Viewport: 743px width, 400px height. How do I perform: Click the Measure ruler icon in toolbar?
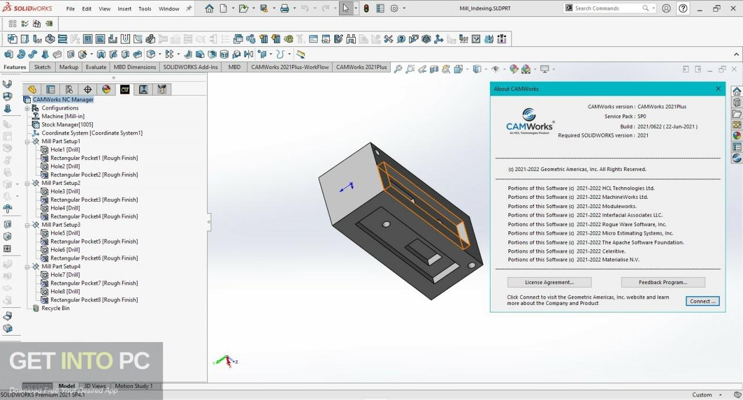pos(301,54)
